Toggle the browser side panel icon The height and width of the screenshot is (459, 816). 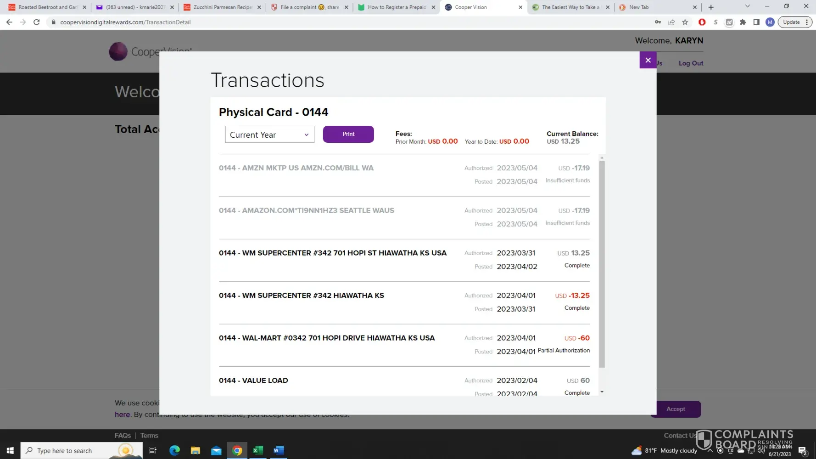coord(756,22)
